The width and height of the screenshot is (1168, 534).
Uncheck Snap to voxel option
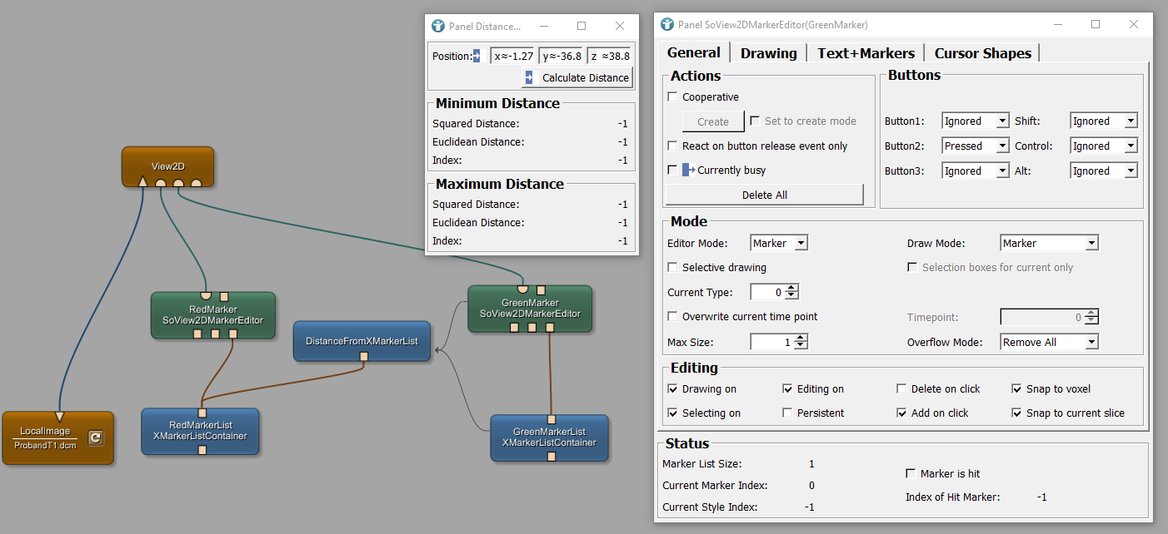1017,389
